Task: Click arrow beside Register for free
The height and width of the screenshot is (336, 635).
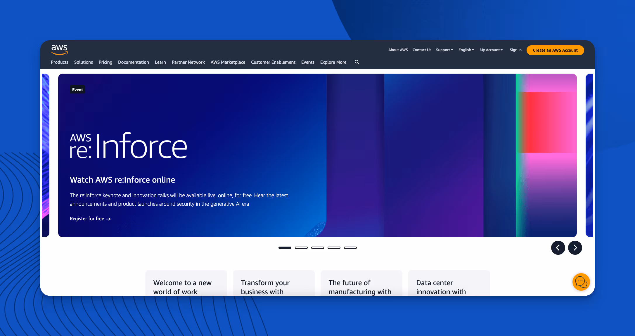Action: coord(108,219)
